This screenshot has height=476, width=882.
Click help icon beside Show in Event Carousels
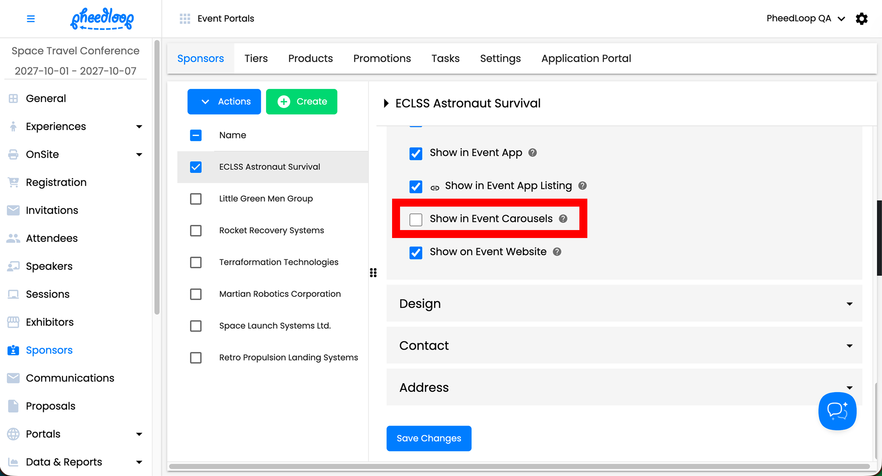point(563,219)
